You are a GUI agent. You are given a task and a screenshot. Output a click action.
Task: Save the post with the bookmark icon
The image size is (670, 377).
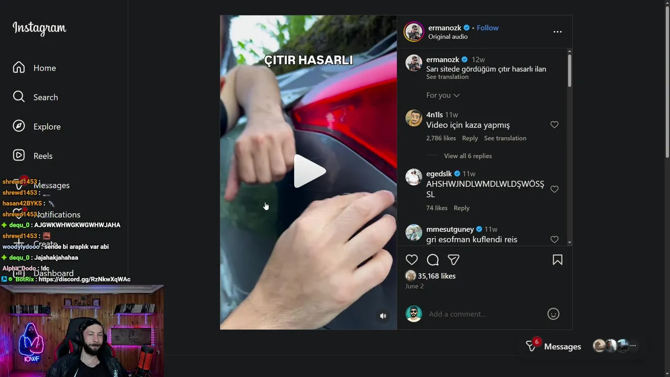click(557, 260)
